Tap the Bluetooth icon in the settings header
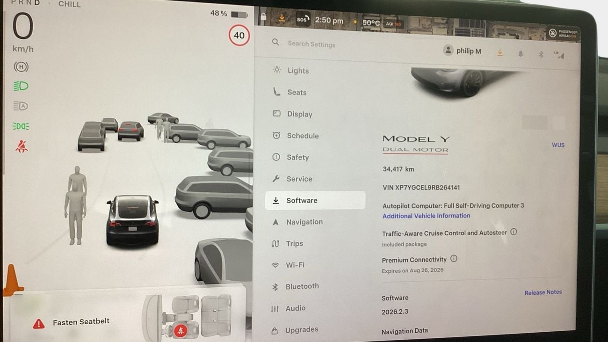 point(541,55)
